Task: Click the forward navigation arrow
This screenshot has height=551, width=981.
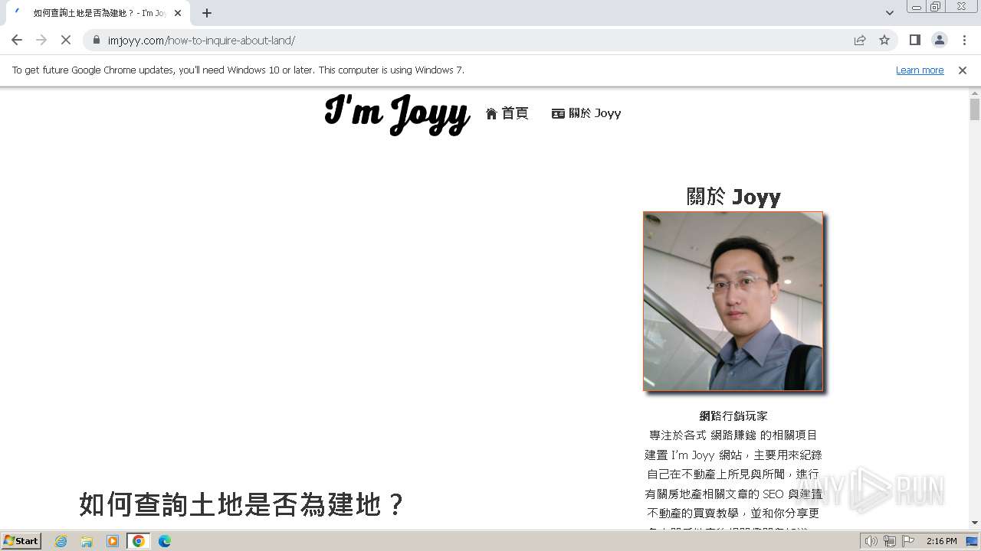Action: click(41, 40)
